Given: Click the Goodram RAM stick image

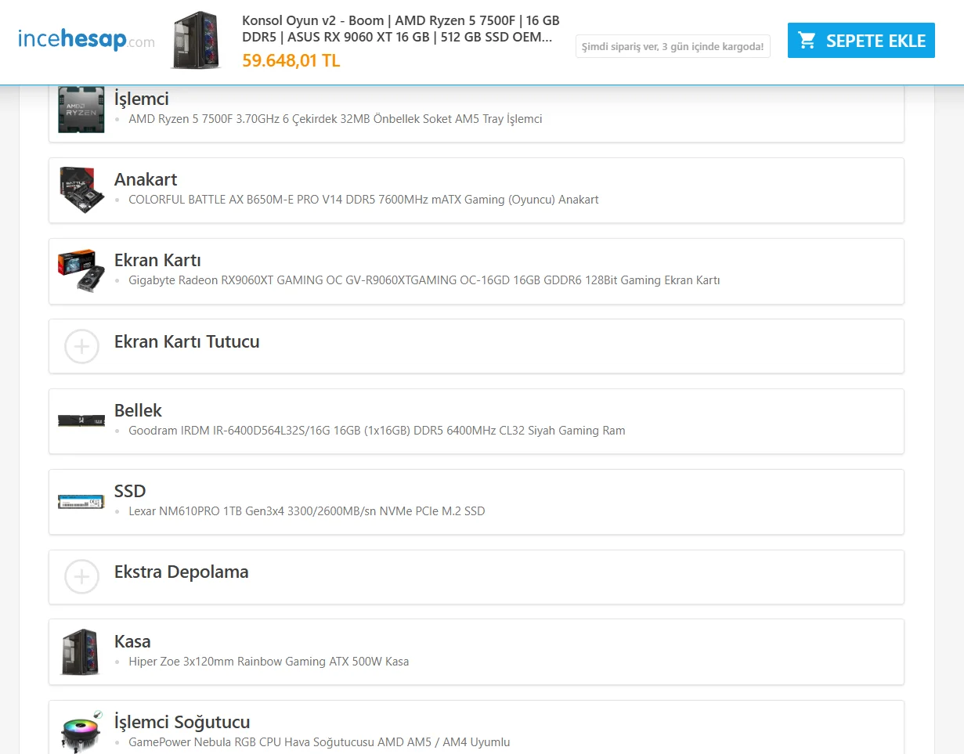Looking at the screenshot, I should (x=81, y=421).
